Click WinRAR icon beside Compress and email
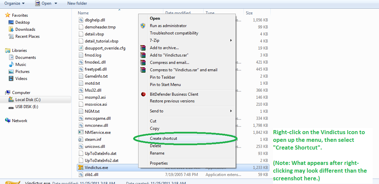Viewport: 379px width, 184px height. (143, 63)
